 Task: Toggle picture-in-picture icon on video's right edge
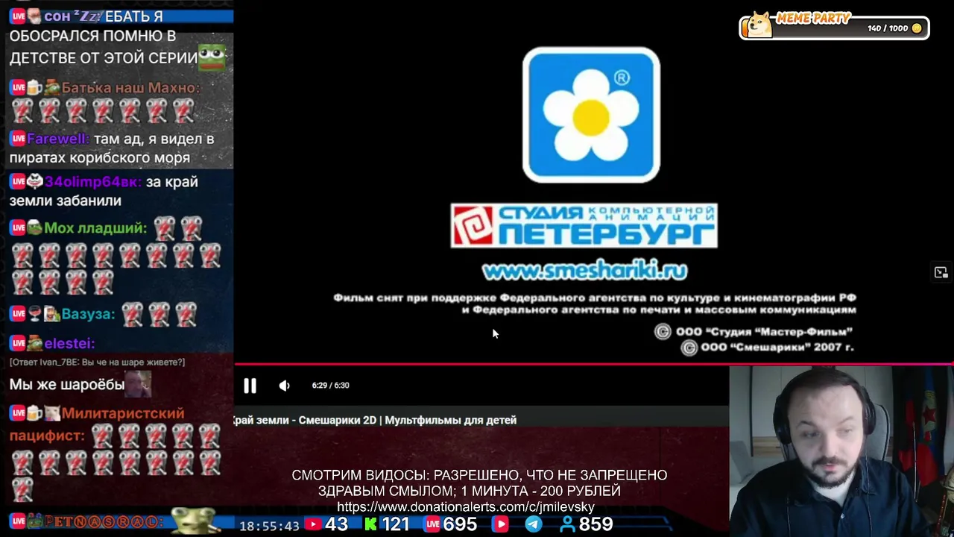coord(941,272)
